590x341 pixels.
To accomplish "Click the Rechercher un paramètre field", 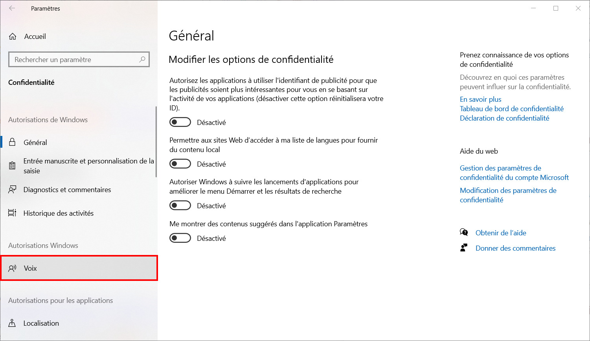I will click(79, 59).
